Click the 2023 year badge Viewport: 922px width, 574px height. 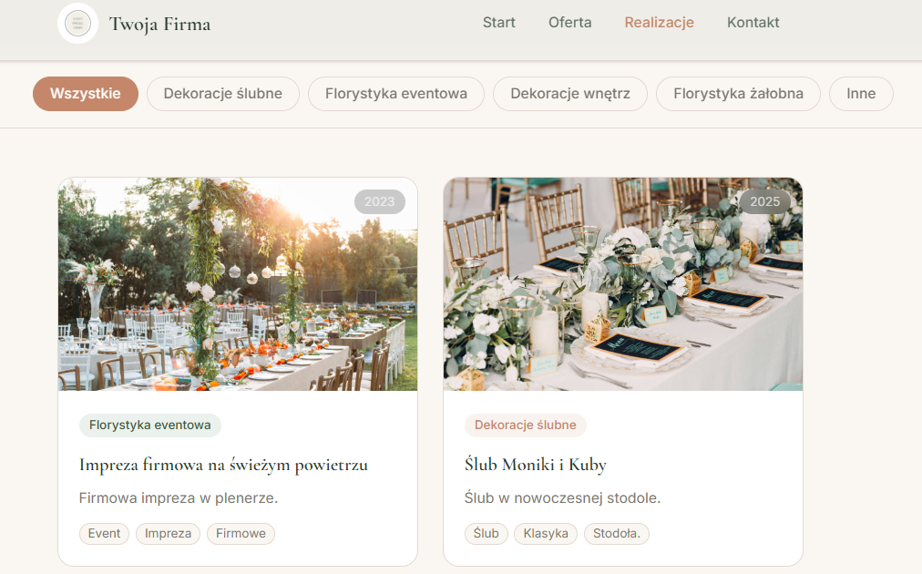click(x=379, y=201)
